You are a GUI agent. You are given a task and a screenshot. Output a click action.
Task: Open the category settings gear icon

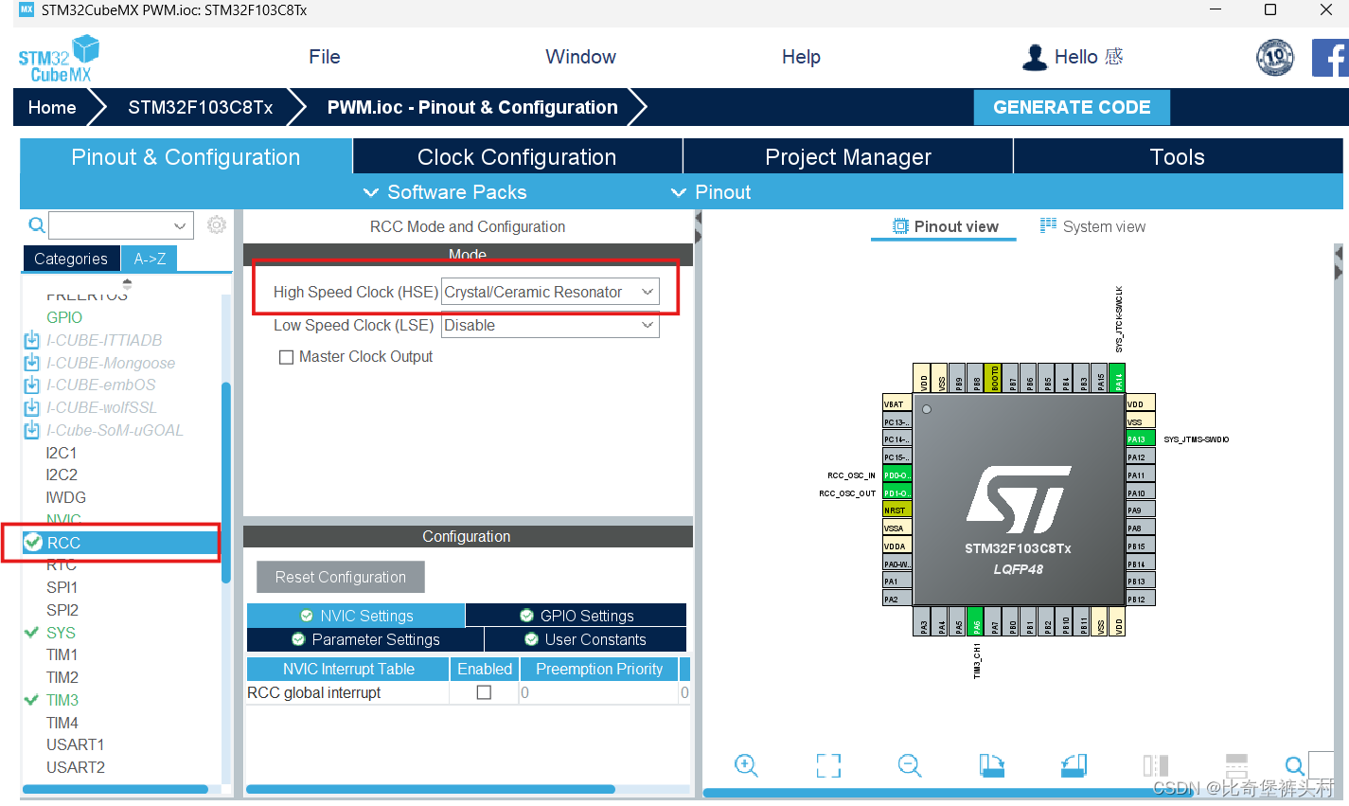tap(217, 224)
